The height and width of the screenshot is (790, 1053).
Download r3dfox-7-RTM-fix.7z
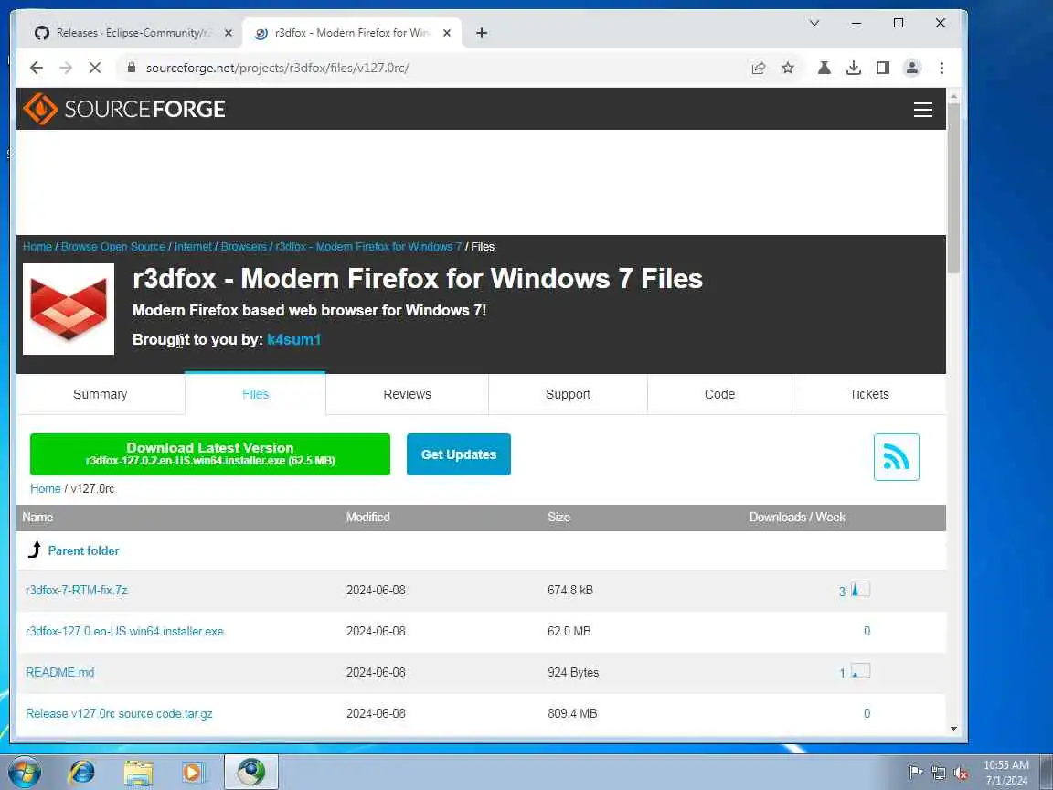(77, 590)
